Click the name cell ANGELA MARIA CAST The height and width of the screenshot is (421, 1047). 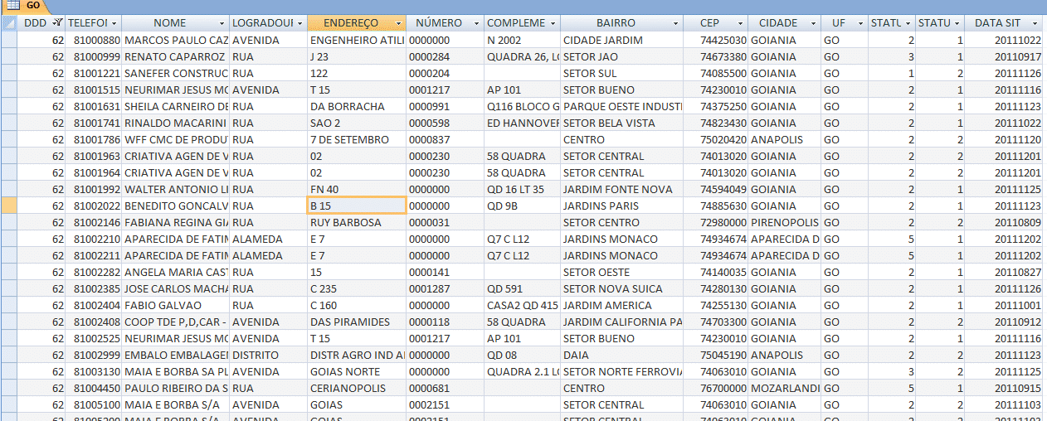[x=176, y=272]
